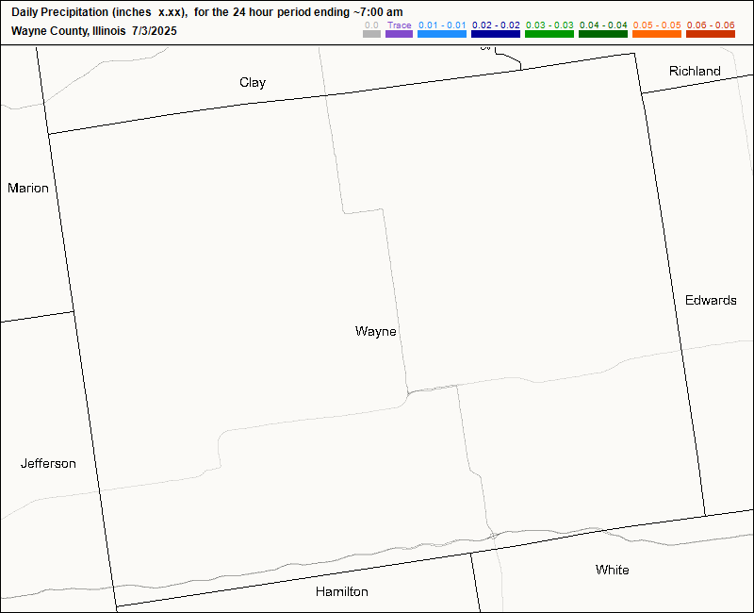
Task: Click the Daily Precipitation title text
Action: [207, 12]
